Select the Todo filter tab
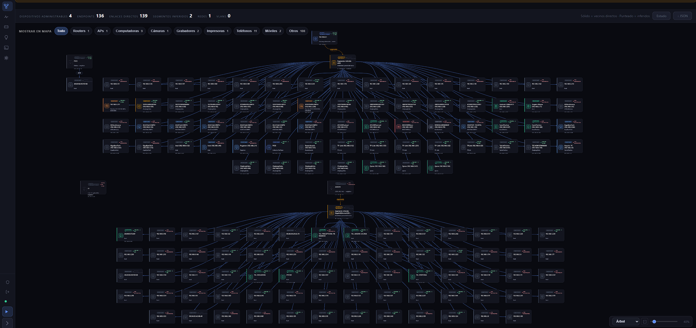The height and width of the screenshot is (328, 696). coord(61,31)
